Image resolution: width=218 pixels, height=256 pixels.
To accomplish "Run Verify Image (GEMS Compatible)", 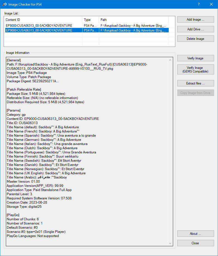I will [195, 69].
